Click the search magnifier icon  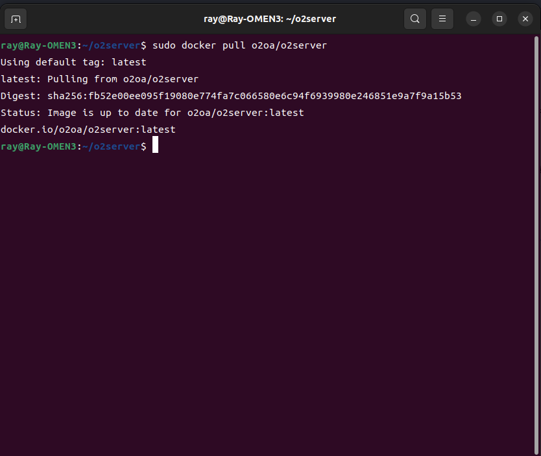click(x=415, y=19)
